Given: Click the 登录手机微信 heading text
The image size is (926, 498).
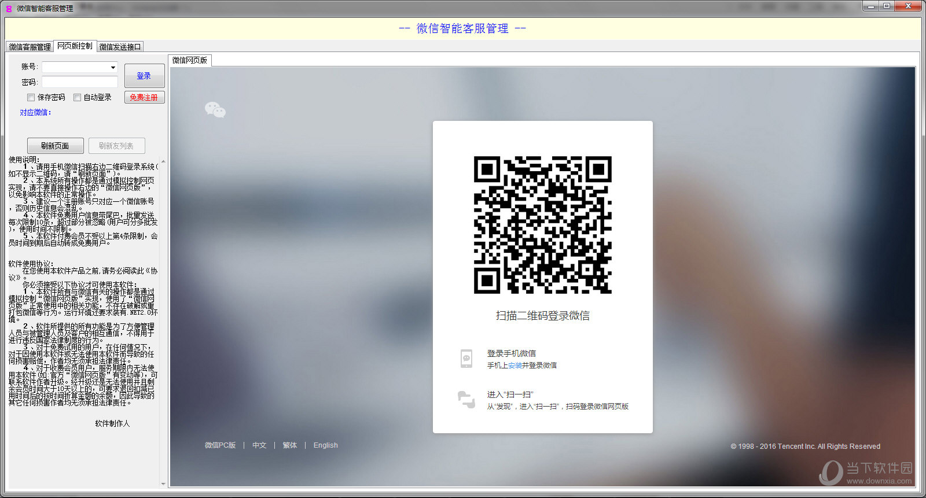Looking at the screenshot, I should (512, 353).
